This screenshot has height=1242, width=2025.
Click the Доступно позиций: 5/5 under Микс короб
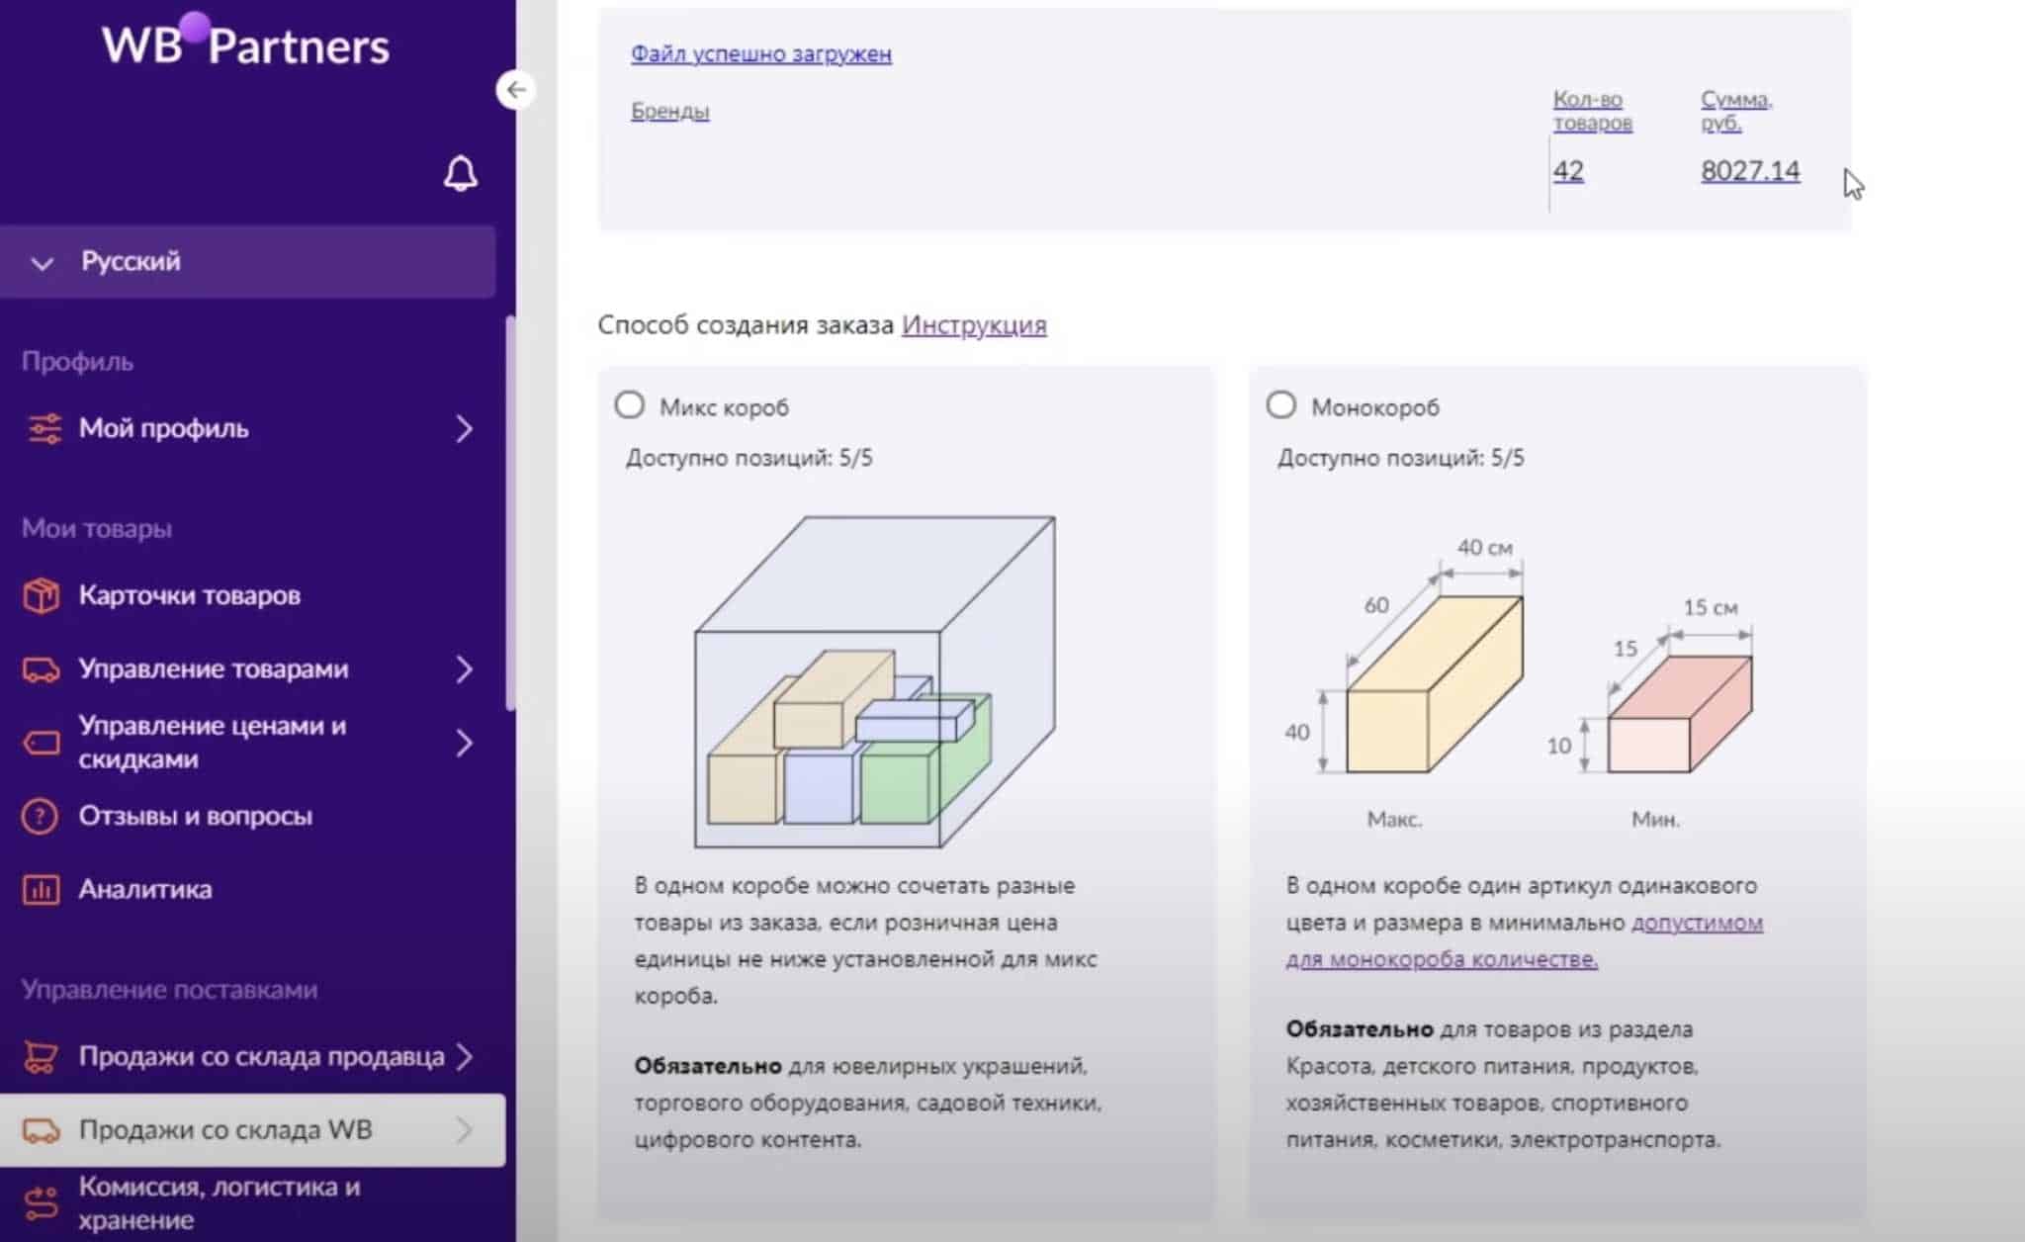click(748, 458)
